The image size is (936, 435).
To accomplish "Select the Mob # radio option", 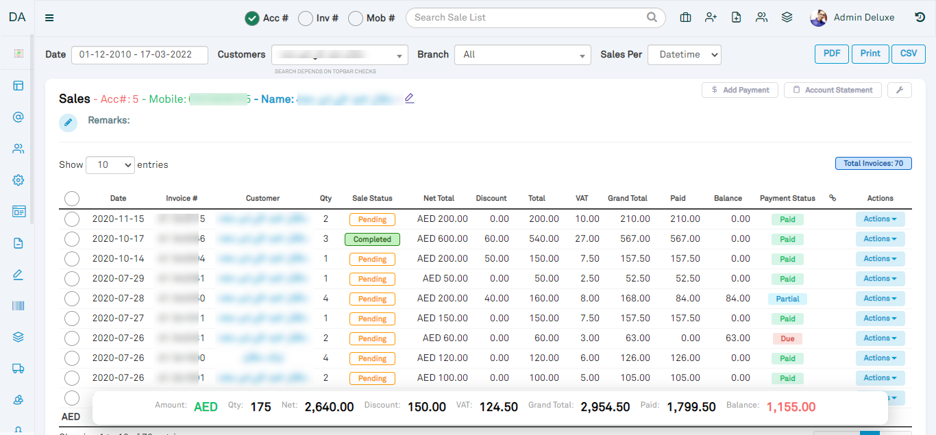I will tap(356, 18).
